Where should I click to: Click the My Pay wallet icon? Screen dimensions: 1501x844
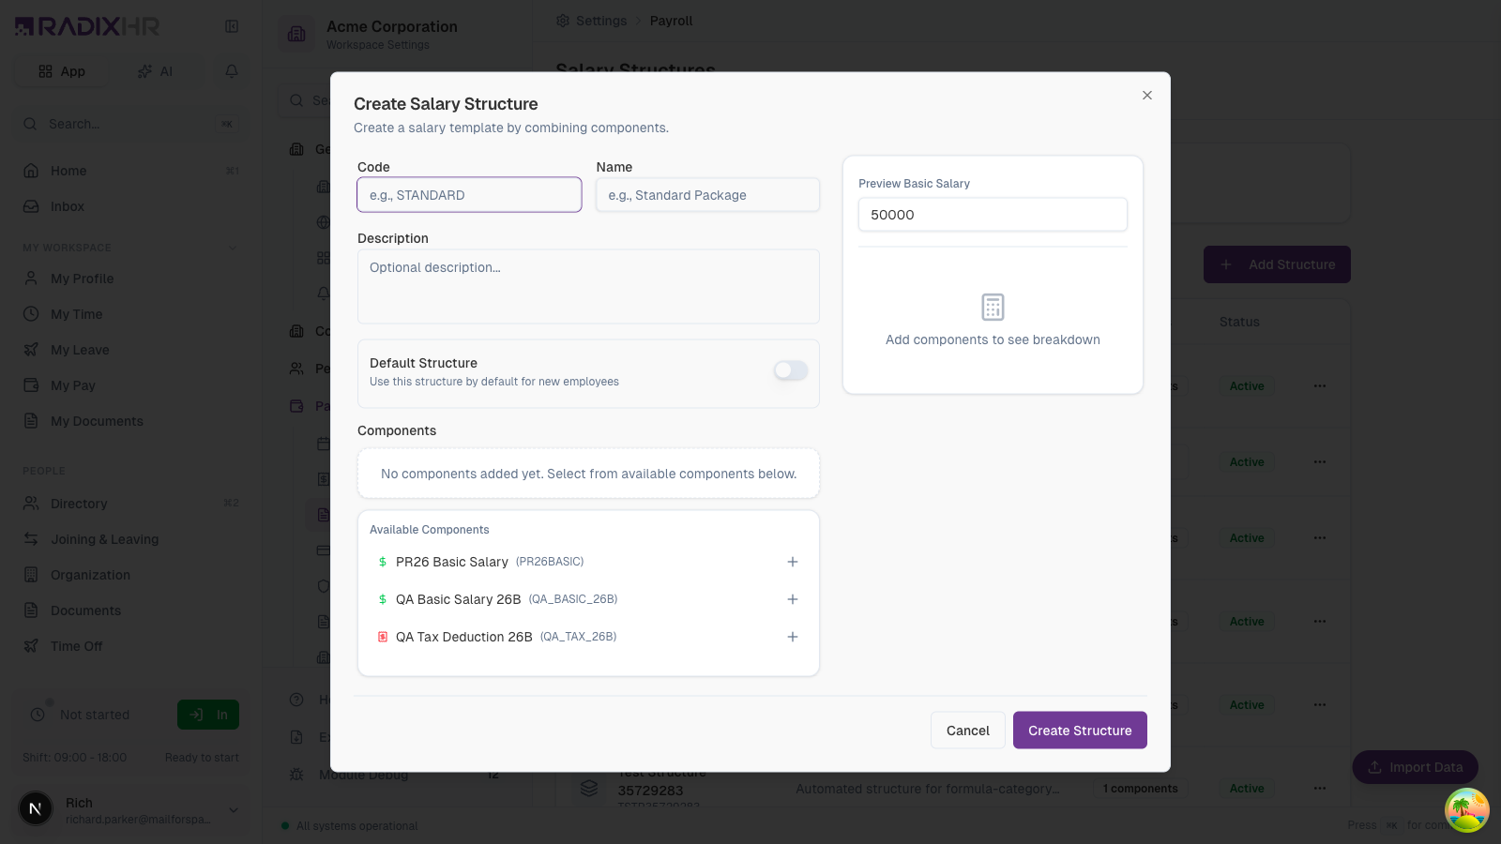pos(31,385)
